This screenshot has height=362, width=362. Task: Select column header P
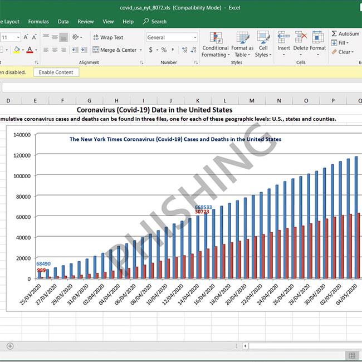(333, 101)
